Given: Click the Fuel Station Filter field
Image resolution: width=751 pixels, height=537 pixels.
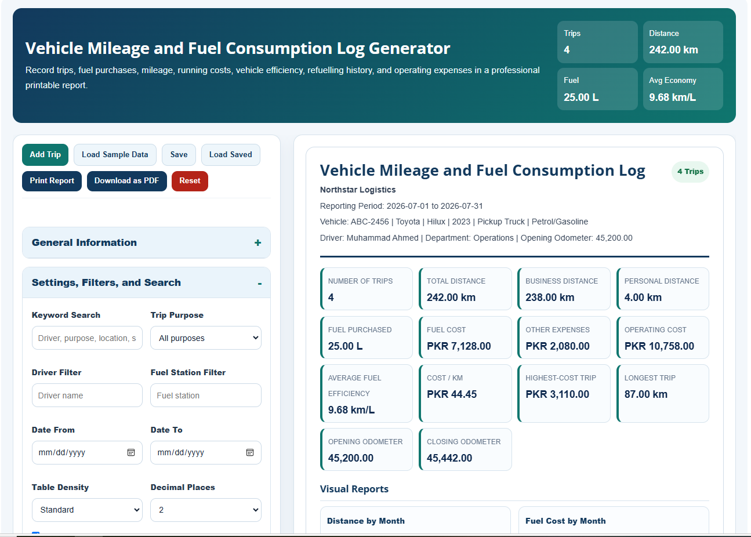Looking at the screenshot, I should point(206,396).
